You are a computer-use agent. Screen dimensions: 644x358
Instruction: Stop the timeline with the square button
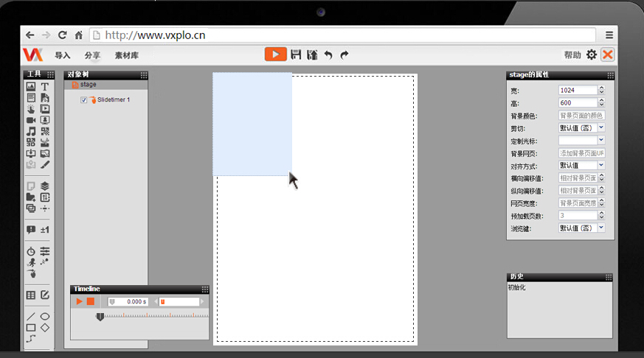coord(91,302)
